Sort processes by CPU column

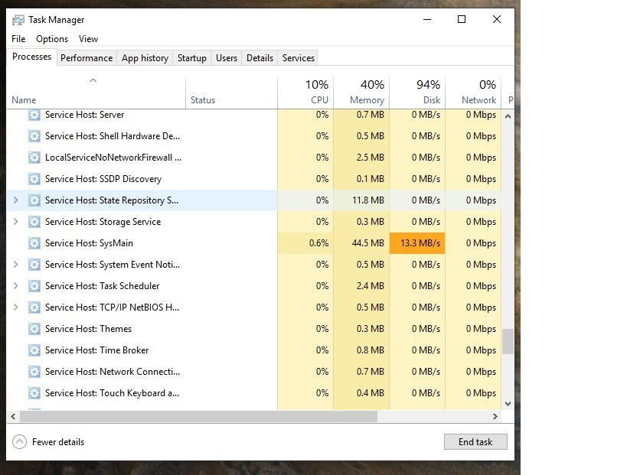[305, 93]
